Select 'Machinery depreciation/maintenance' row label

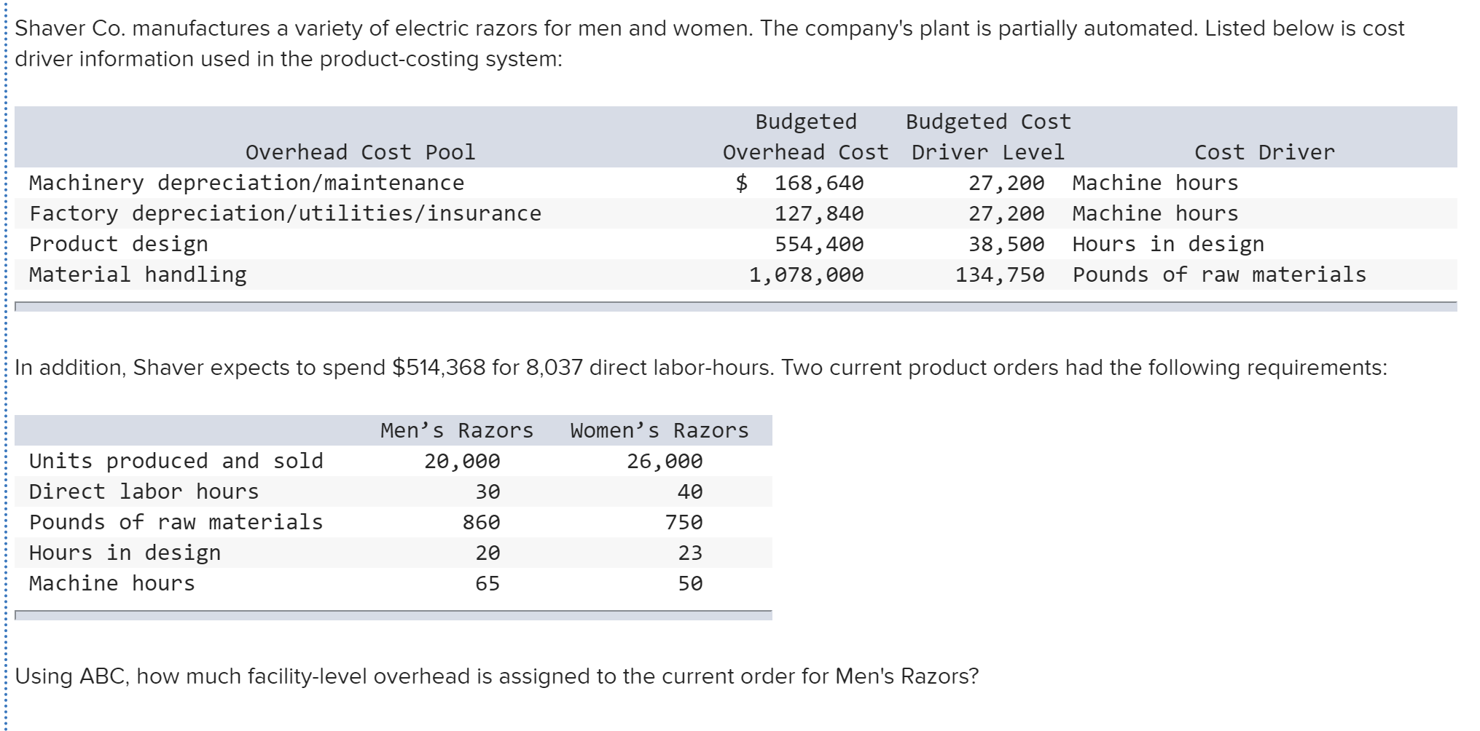(246, 183)
